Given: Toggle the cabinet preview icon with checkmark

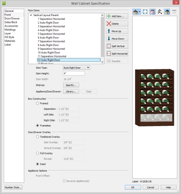Looking at the screenshot, I should 152,12.
